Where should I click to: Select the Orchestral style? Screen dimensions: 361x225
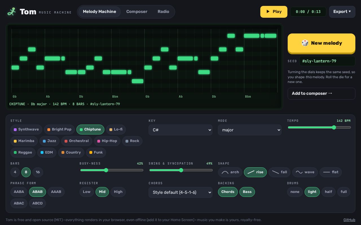pos(77,141)
